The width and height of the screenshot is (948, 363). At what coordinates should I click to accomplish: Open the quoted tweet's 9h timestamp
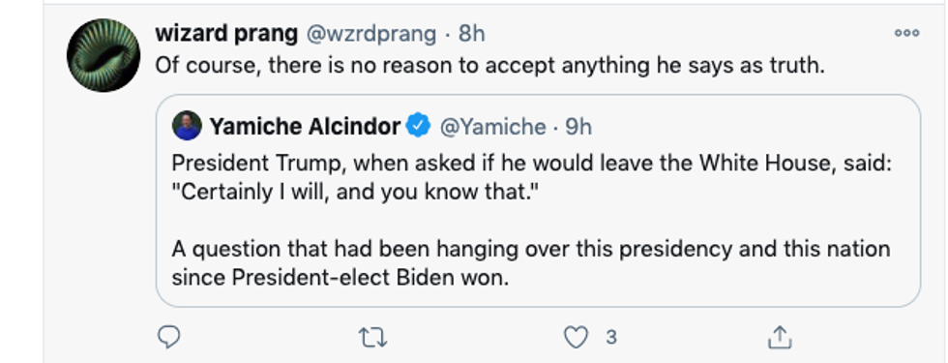click(x=578, y=127)
